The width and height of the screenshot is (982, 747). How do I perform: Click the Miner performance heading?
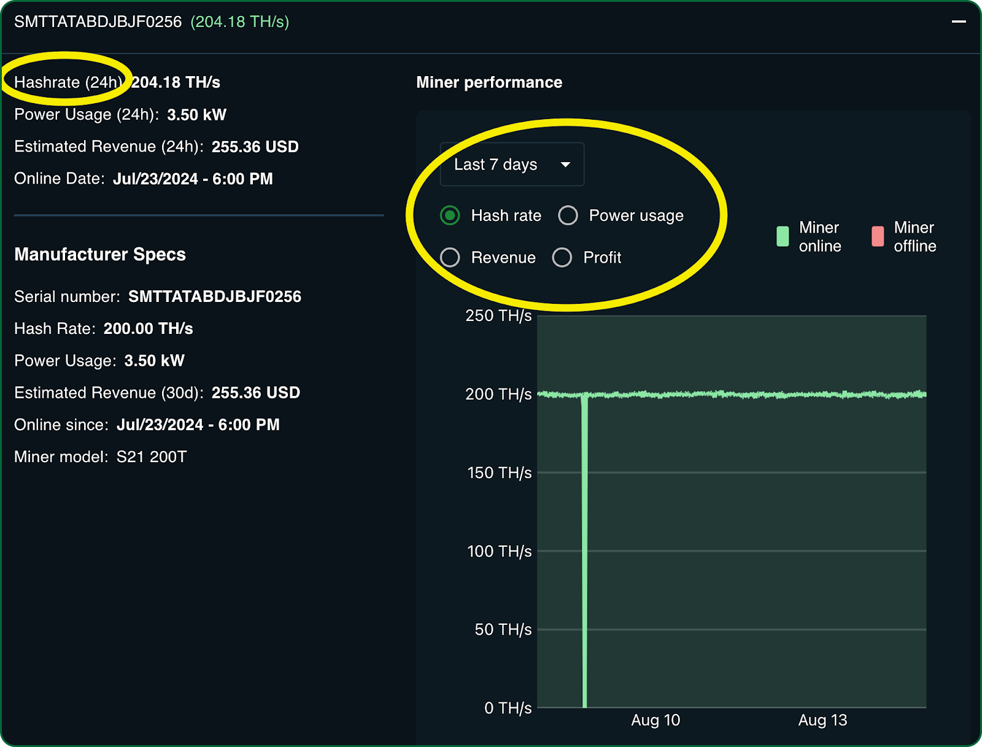(489, 82)
